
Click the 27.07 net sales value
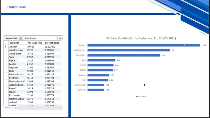(x=30, y=57)
